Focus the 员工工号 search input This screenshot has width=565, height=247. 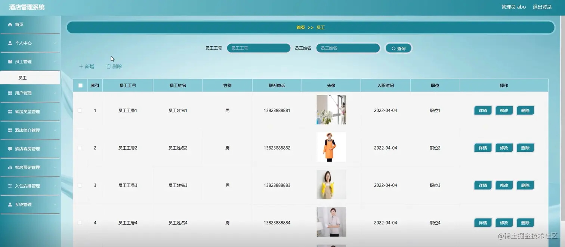coord(259,48)
